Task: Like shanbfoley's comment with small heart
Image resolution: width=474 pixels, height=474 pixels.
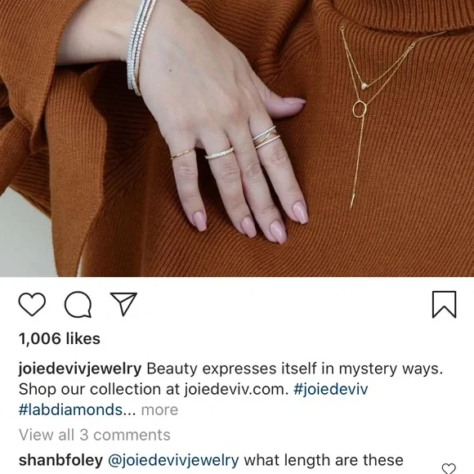Action: pos(449,468)
